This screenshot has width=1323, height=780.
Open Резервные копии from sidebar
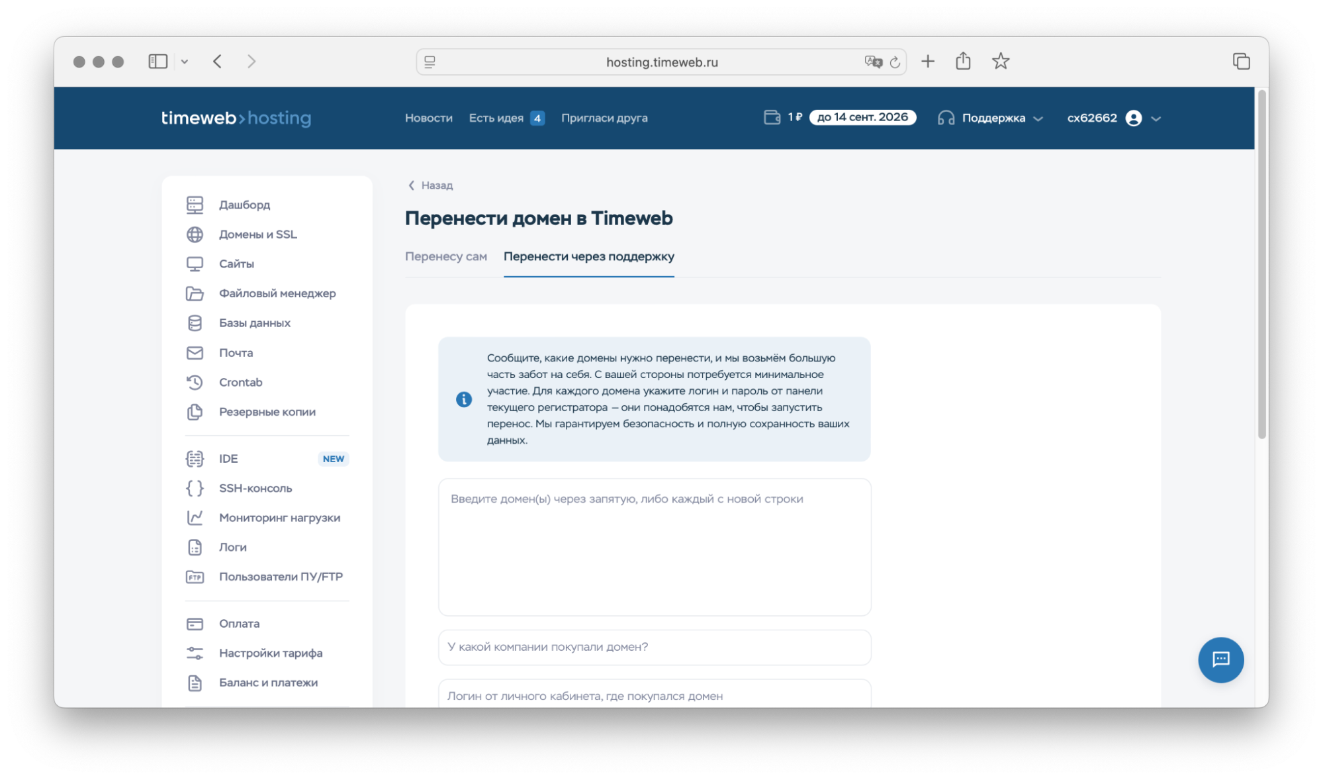pos(267,412)
